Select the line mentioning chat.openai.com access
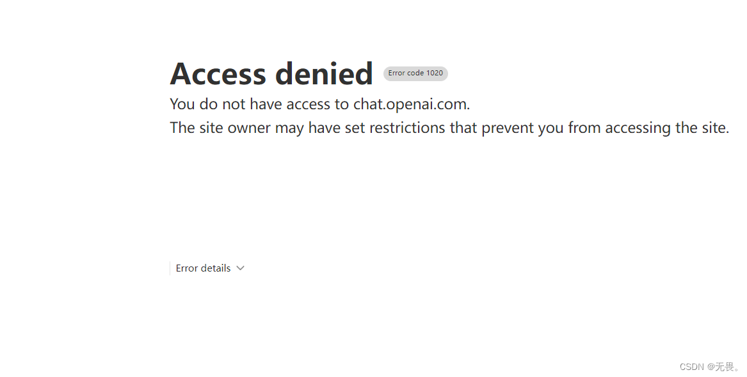This screenshot has width=747, height=377. pyautogui.click(x=319, y=104)
